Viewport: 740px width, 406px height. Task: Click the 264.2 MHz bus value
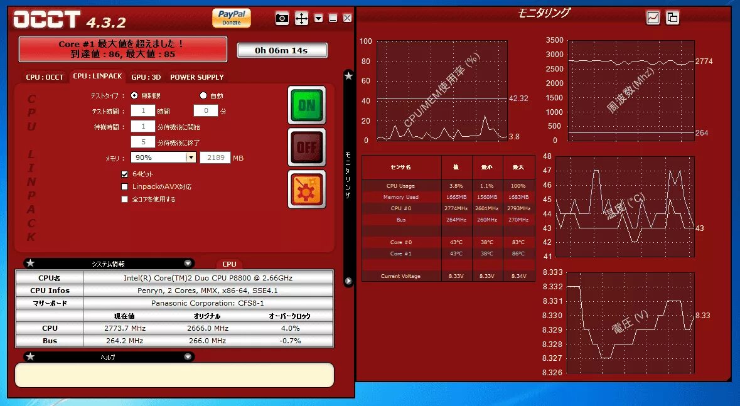coord(125,340)
